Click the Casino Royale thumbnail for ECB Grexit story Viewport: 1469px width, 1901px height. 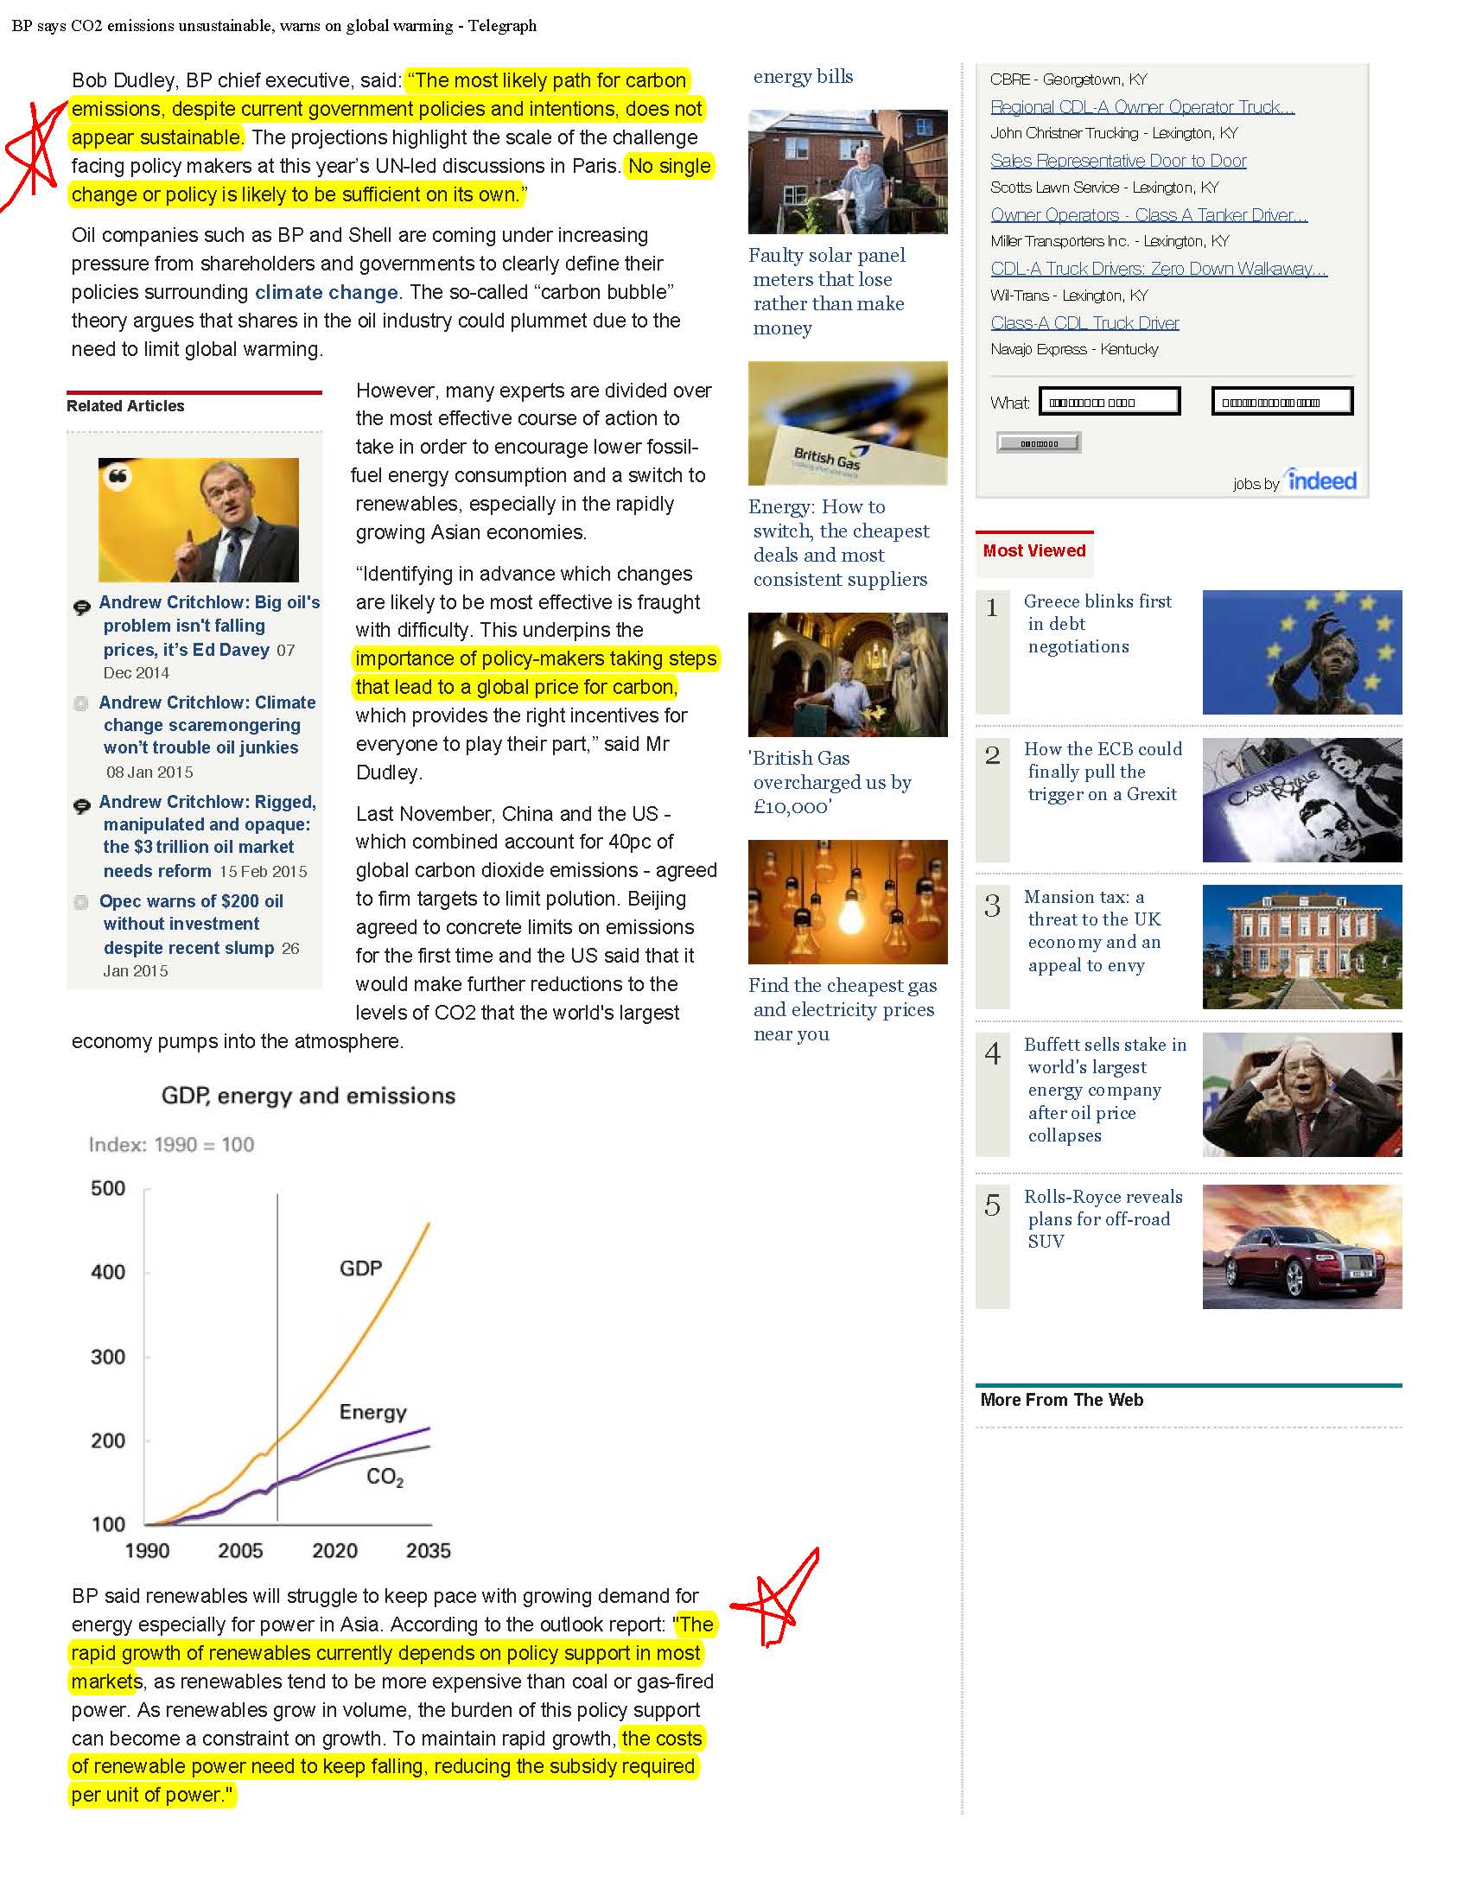click(x=1302, y=800)
